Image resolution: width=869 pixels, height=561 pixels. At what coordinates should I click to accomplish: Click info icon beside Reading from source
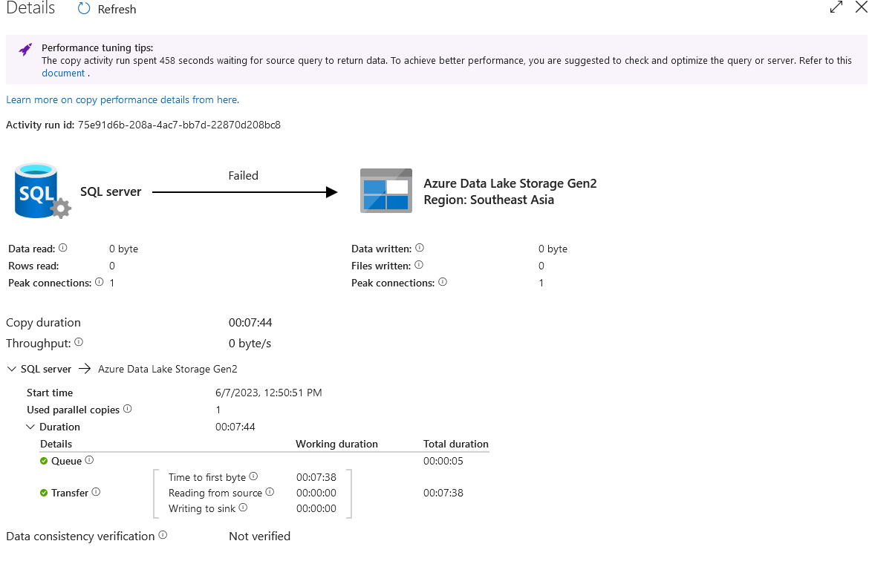[270, 492]
